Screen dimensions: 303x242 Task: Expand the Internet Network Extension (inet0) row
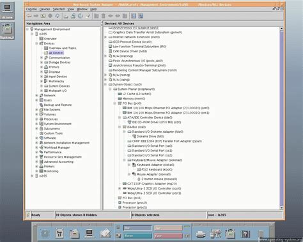105,37
